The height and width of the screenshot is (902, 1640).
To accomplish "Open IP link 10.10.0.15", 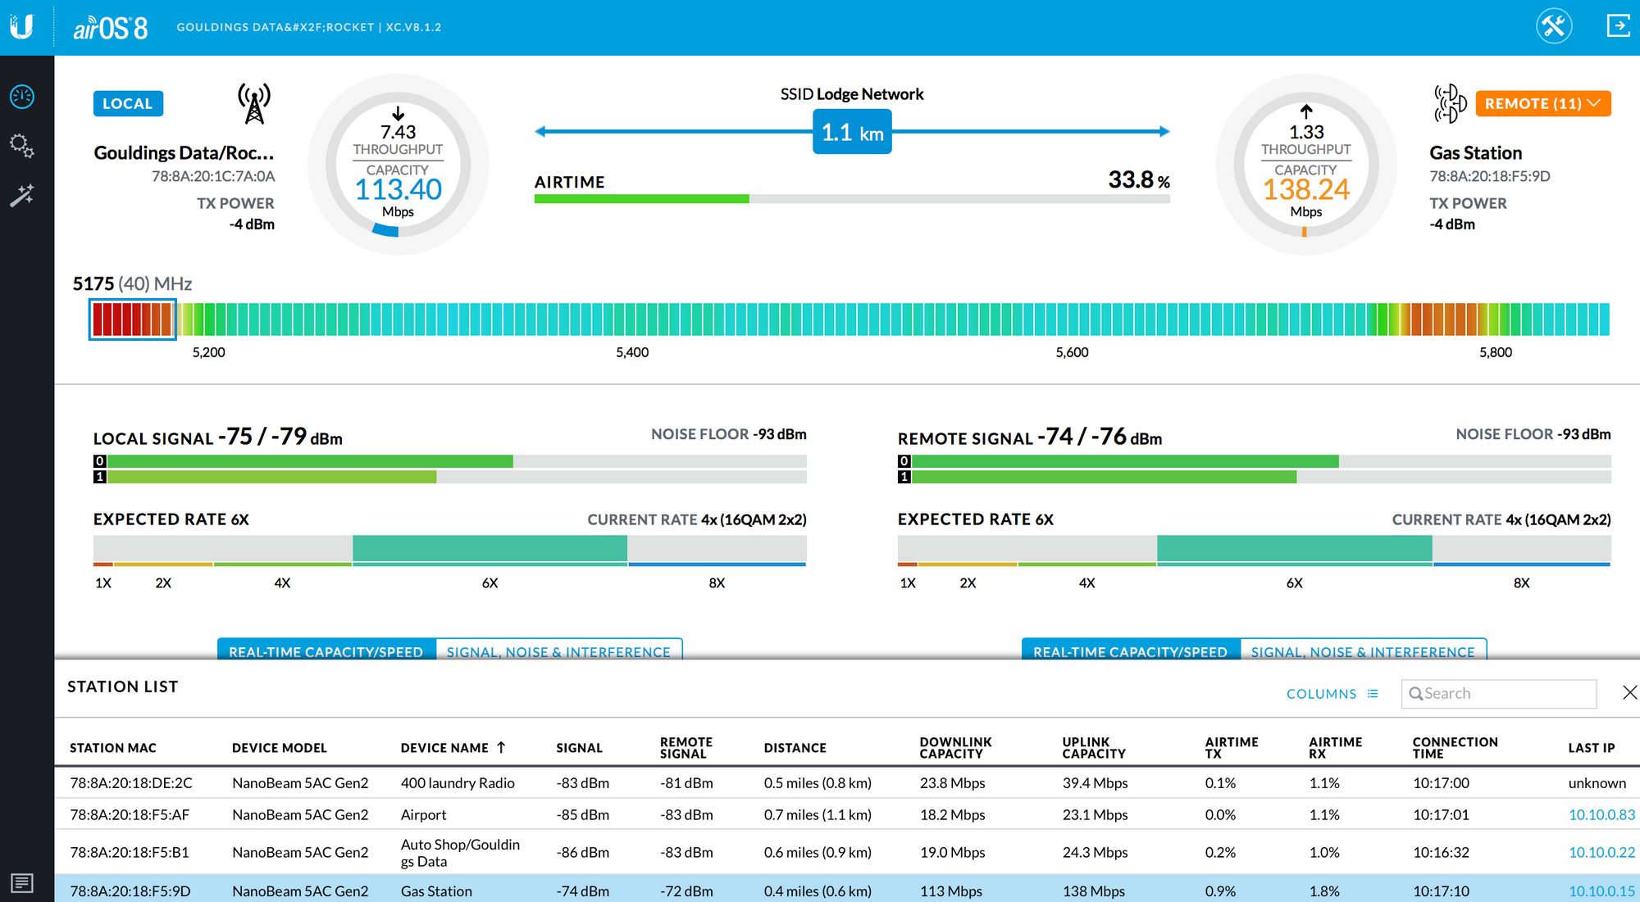I will coord(1601,891).
